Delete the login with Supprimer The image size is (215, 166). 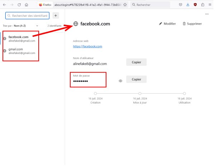192,24
